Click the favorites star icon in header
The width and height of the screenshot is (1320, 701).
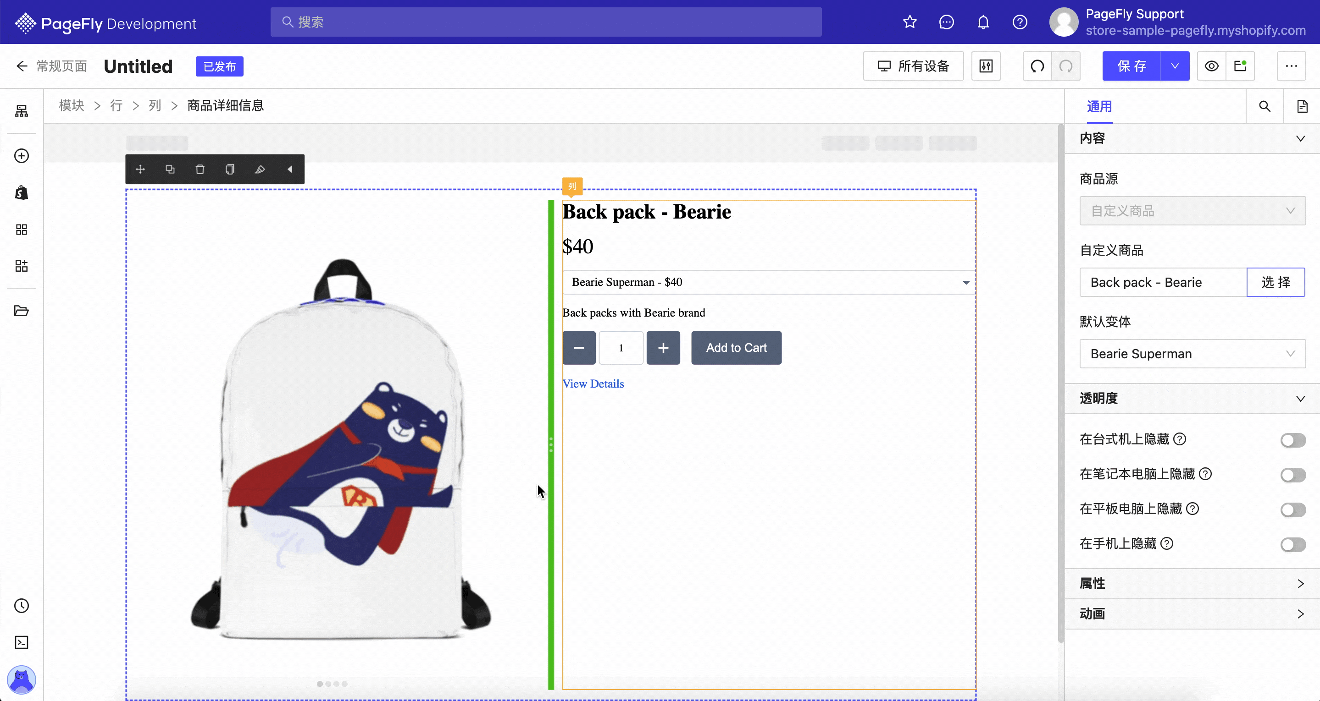[x=910, y=22]
